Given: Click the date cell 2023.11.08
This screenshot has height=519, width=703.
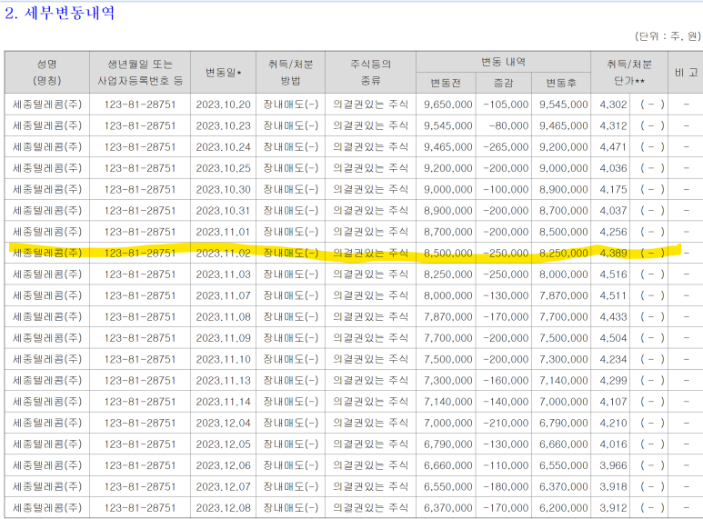Looking at the screenshot, I should [x=224, y=317].
